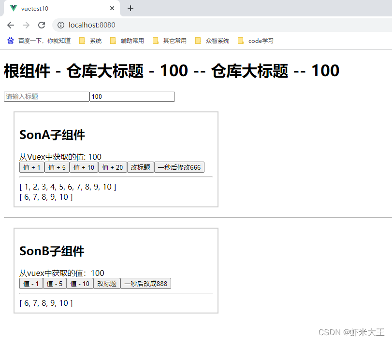Click the 请输入标题 input field
Viewport: 392px width, 341px height.
pyautogui.click(x=46, y=96)
